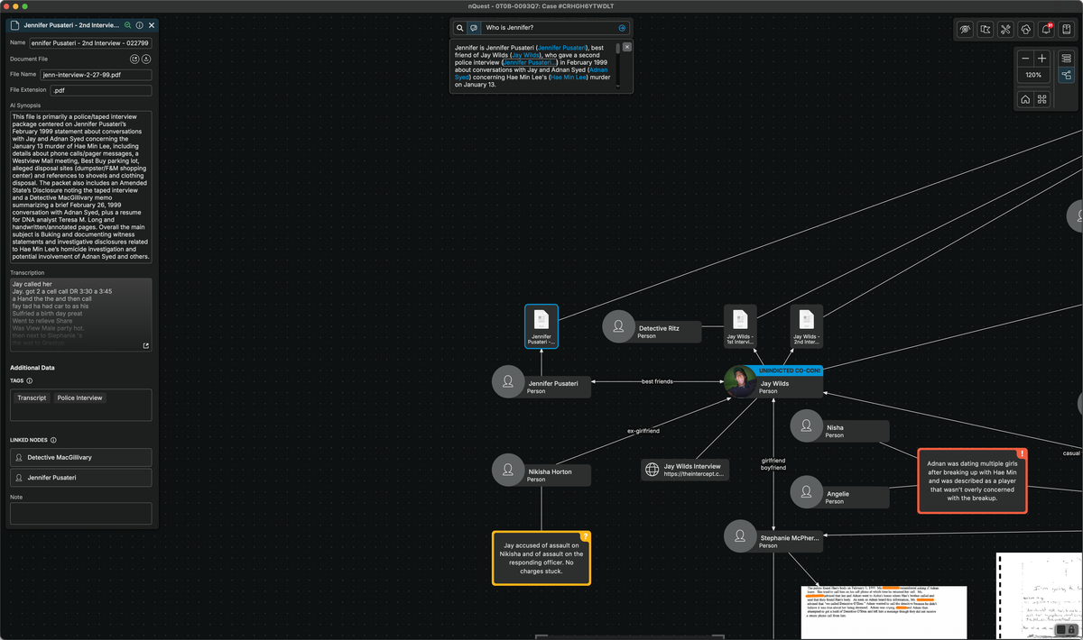Open the cloud upload icon in toolbar
Screen dimensions: 1083x640
pos(1026,30)
